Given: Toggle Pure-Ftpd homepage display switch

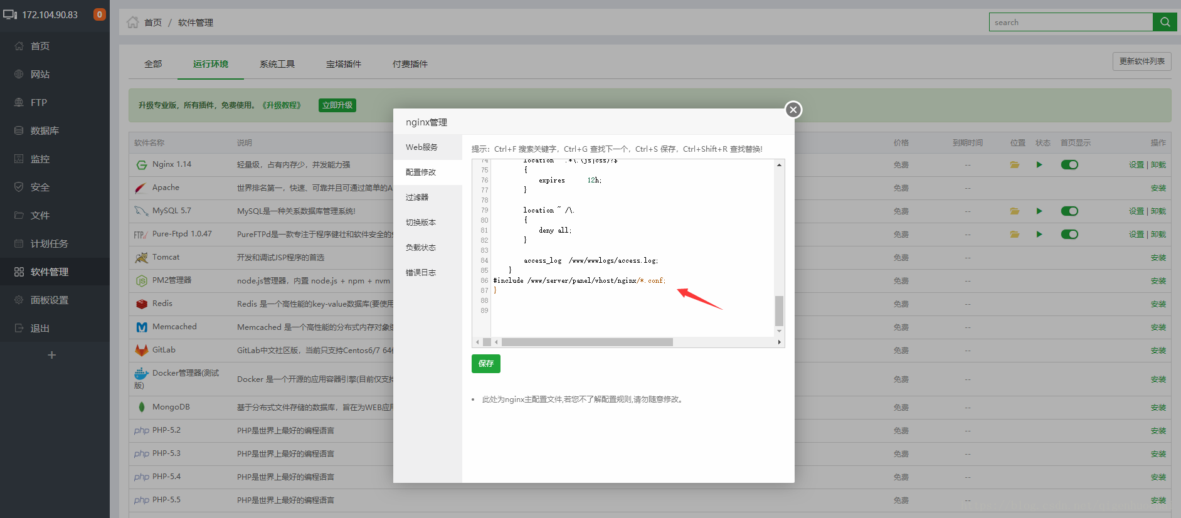Looking at the screenshot, I should coord(1069,235).
